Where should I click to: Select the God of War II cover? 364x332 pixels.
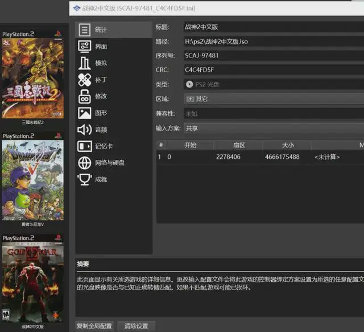pyautogui.click(x=32, y=282)
